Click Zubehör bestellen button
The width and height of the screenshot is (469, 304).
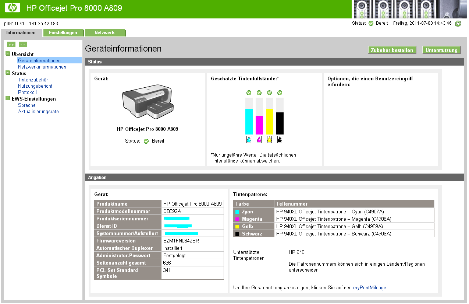pyautogui.click(x=392, y=50)
